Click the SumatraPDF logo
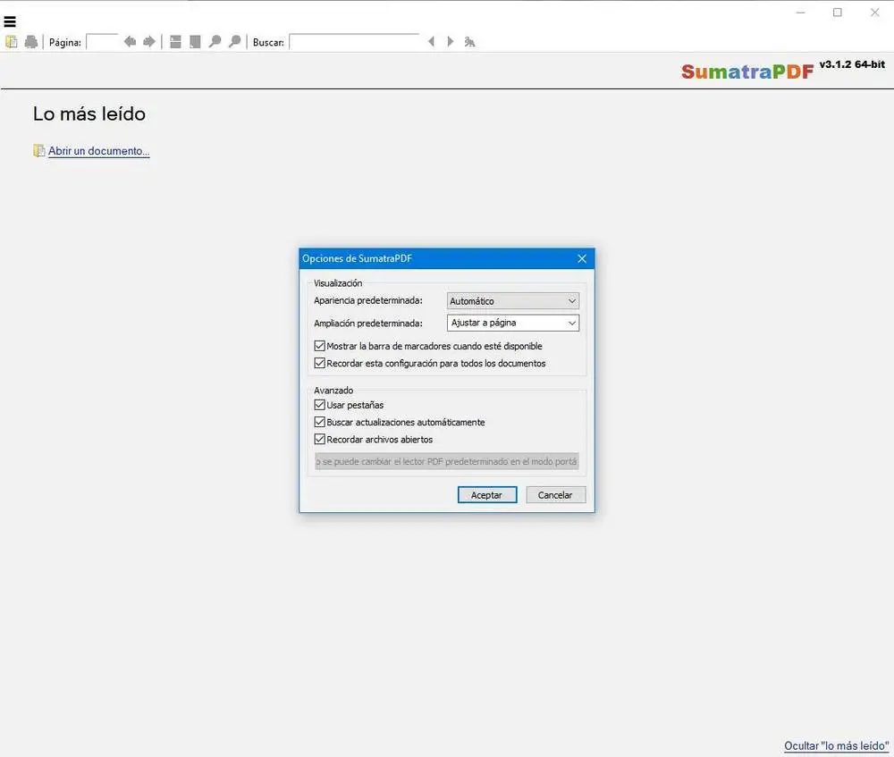The image size is (894, 757). [747, 71]
